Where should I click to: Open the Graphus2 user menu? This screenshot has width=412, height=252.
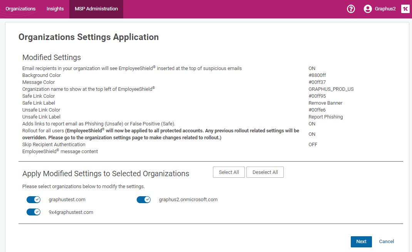pos(385,9)
